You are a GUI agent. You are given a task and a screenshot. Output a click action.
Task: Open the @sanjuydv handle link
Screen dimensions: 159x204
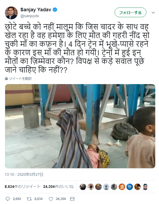pyautogui.click(x=30, y=16)
